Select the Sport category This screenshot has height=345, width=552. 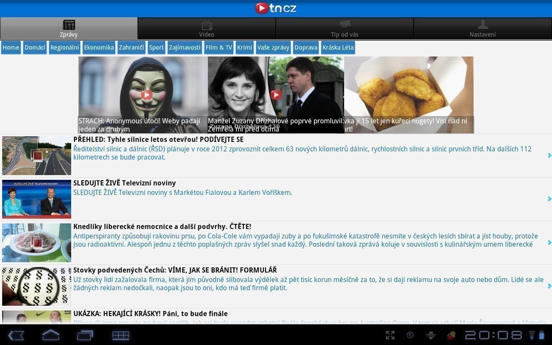click(157, 47)
